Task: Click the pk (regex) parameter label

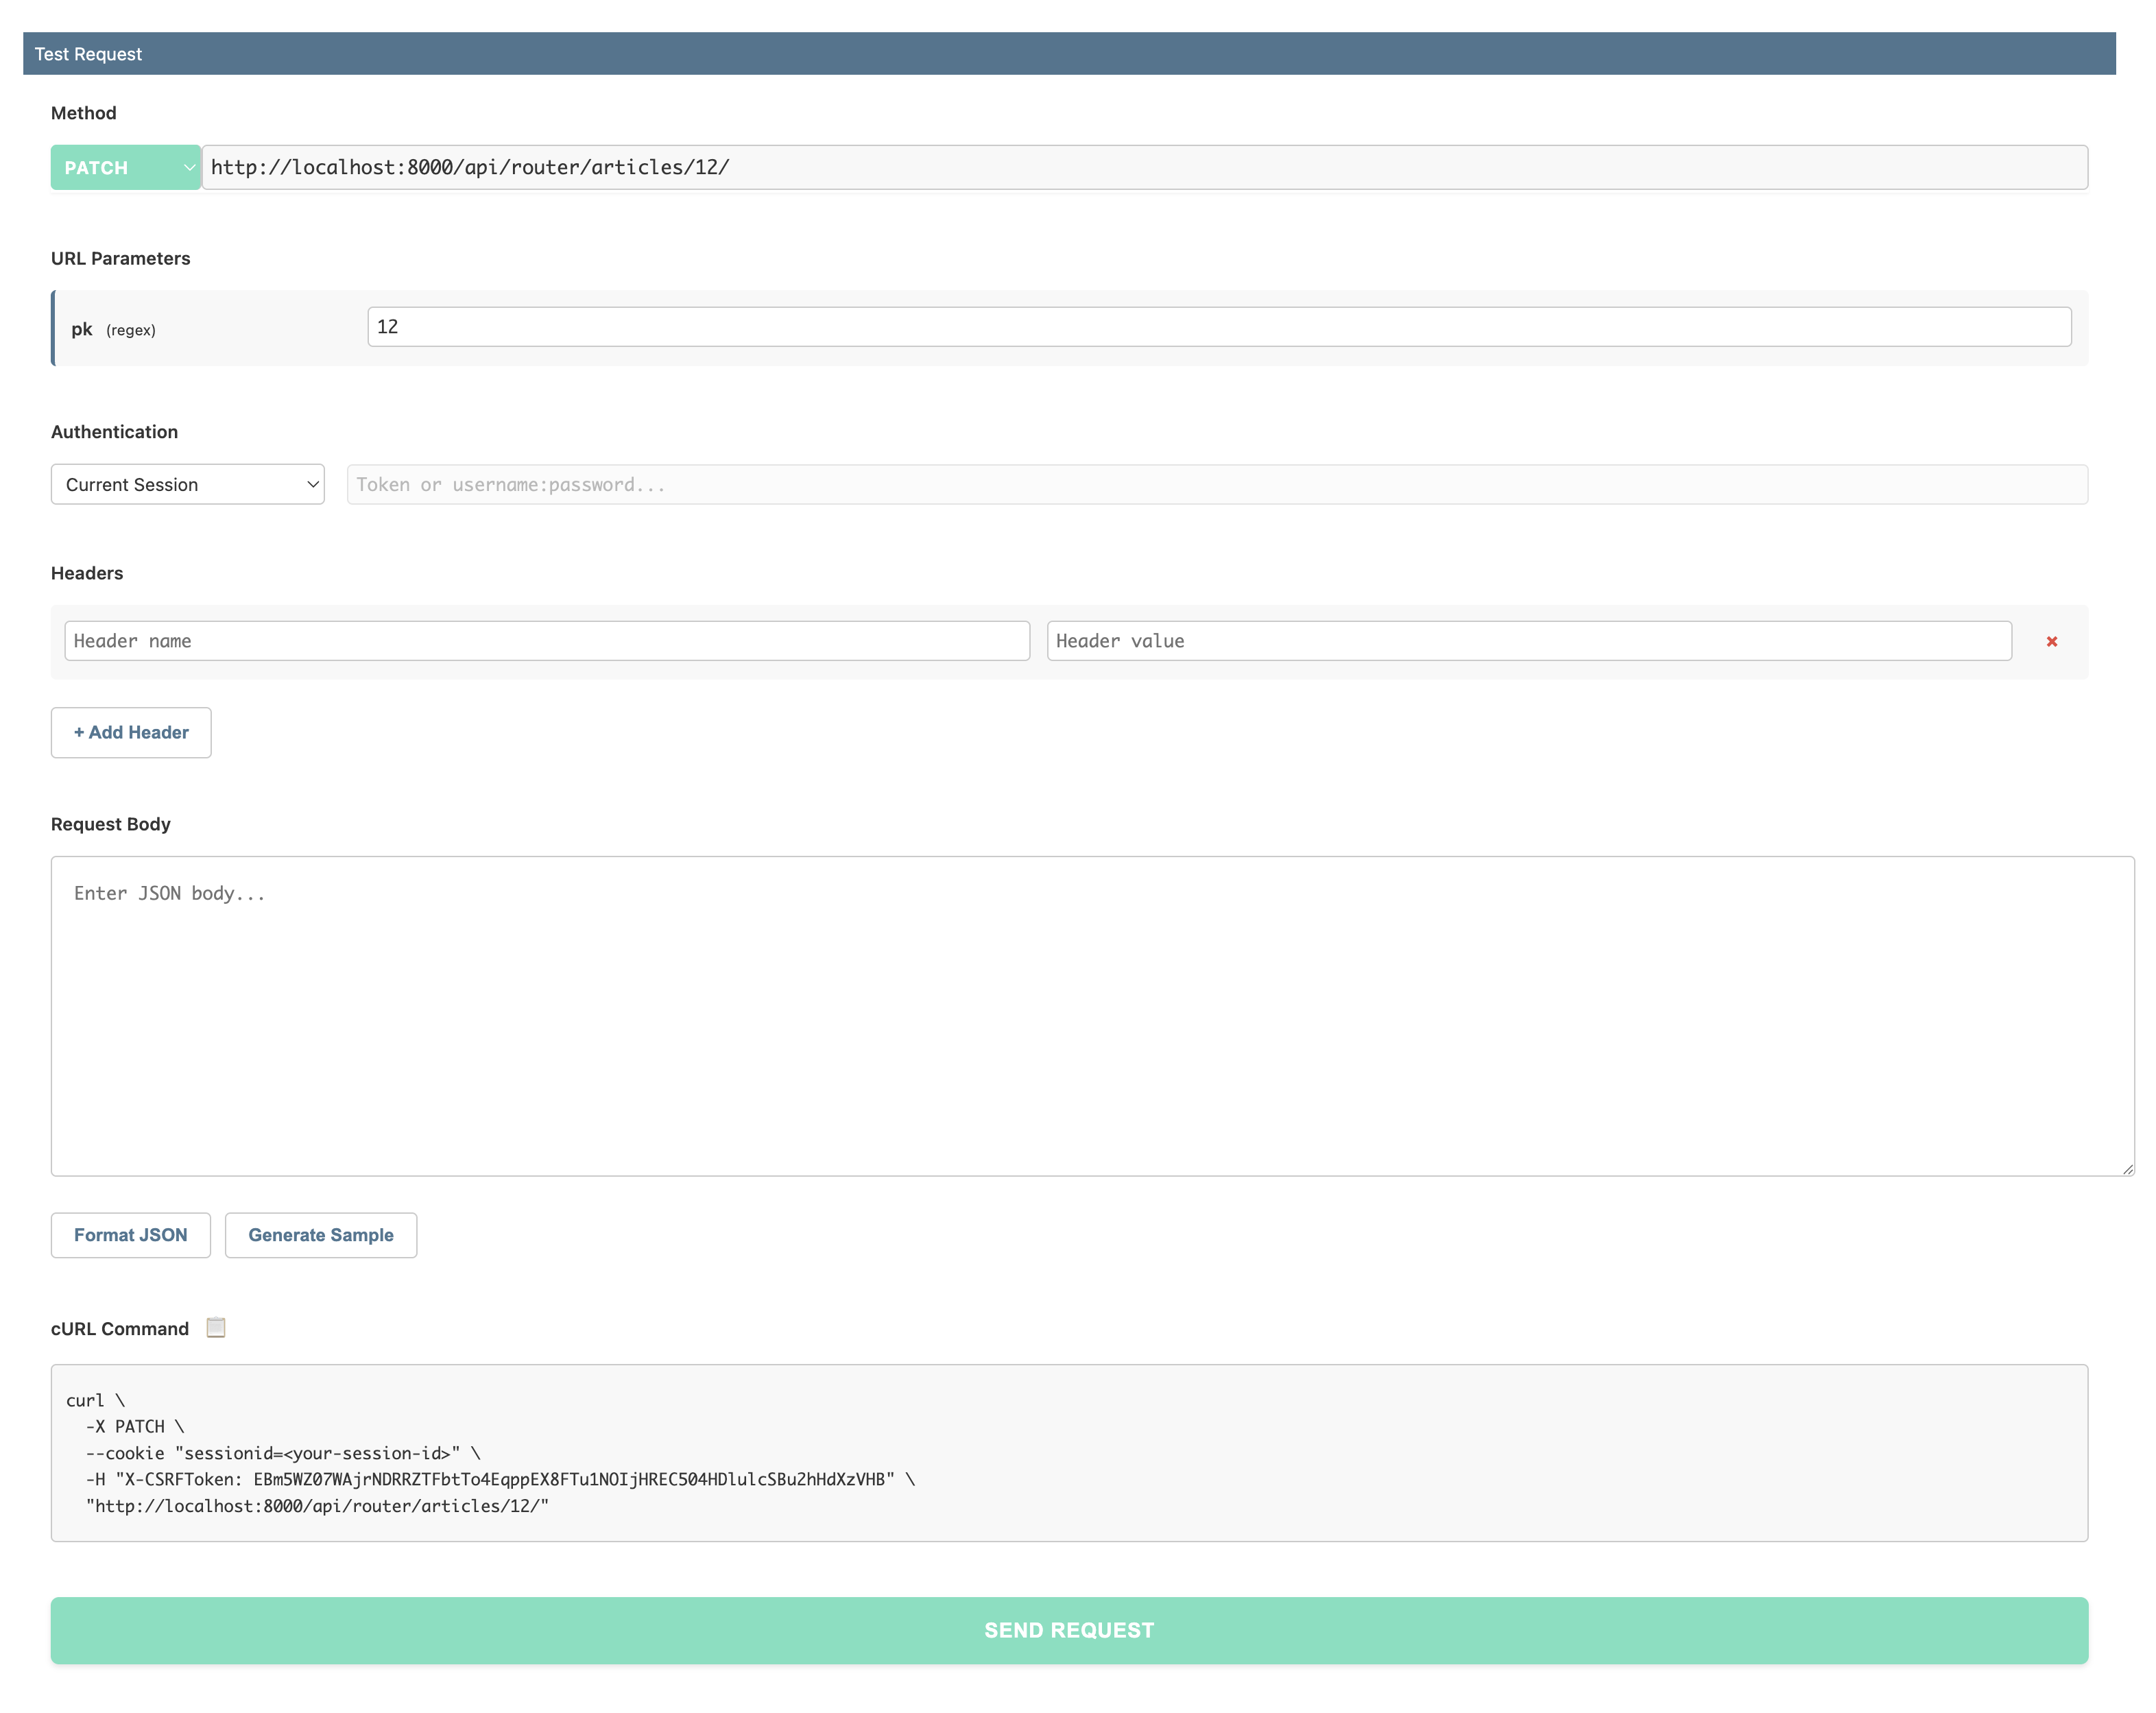Action: pos(113,329)
